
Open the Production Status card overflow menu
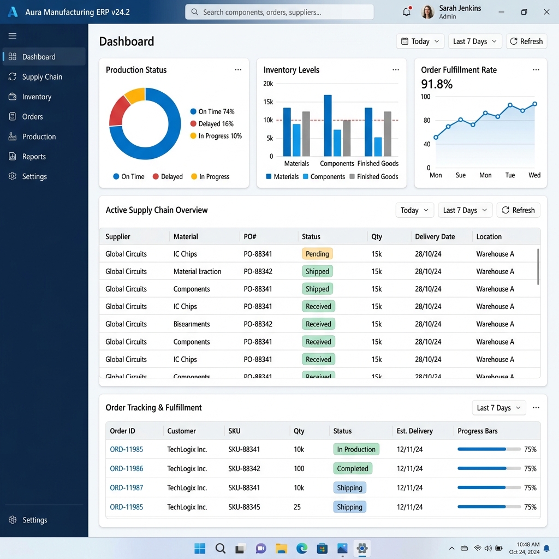tap(238, 69)
